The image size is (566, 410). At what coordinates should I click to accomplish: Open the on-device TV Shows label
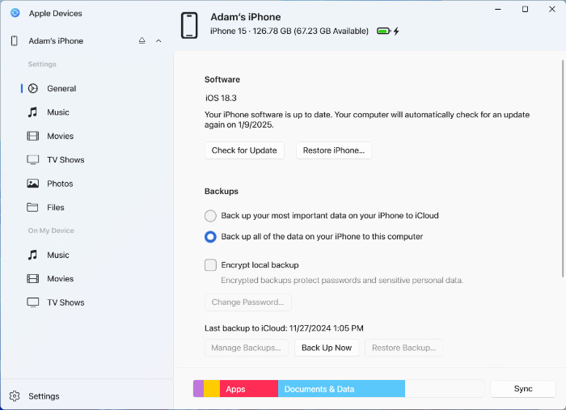pyautogui.click(x=65, y=302)
